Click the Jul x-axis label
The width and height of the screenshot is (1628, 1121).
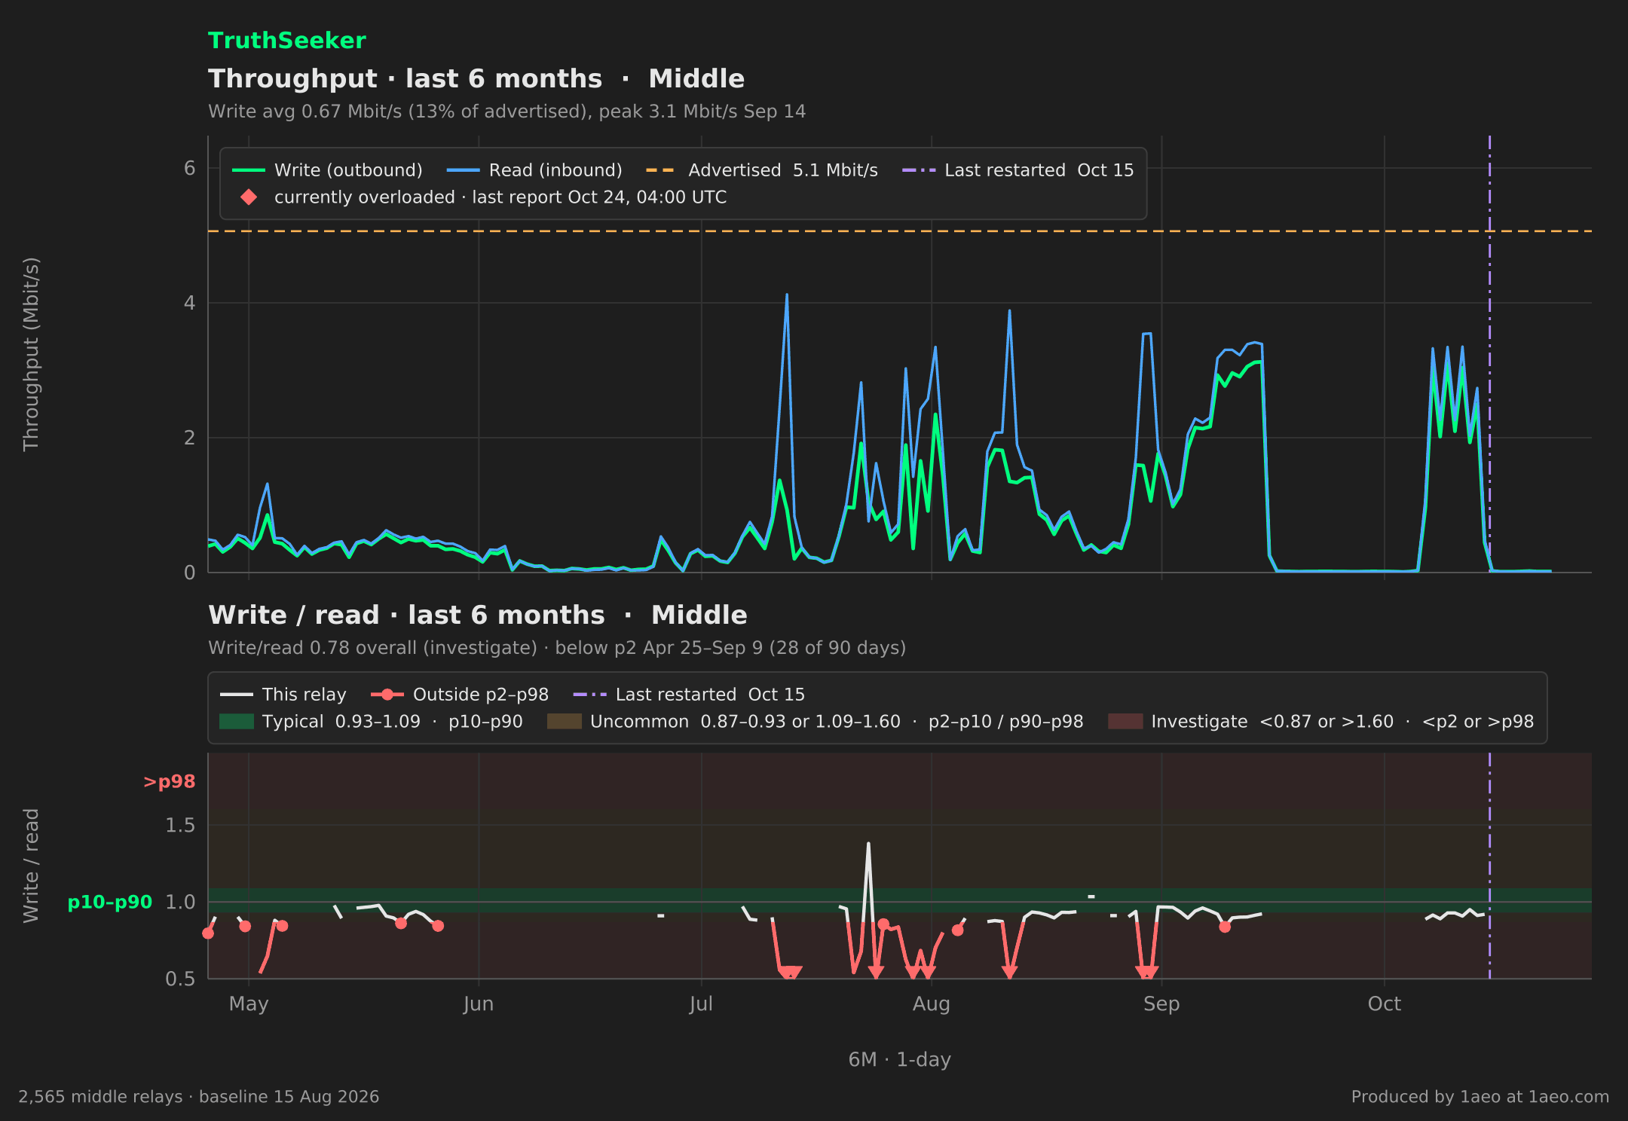pyautogui.click(x=701, y=1004)
